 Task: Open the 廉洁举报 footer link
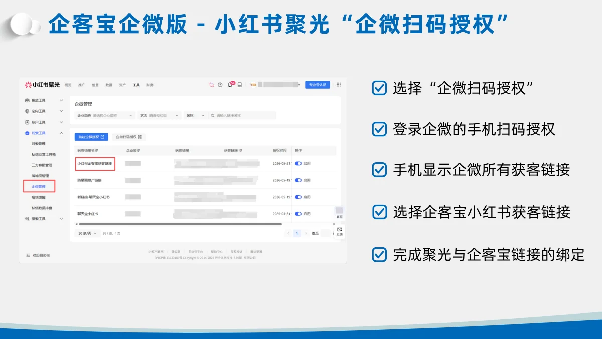256,251
